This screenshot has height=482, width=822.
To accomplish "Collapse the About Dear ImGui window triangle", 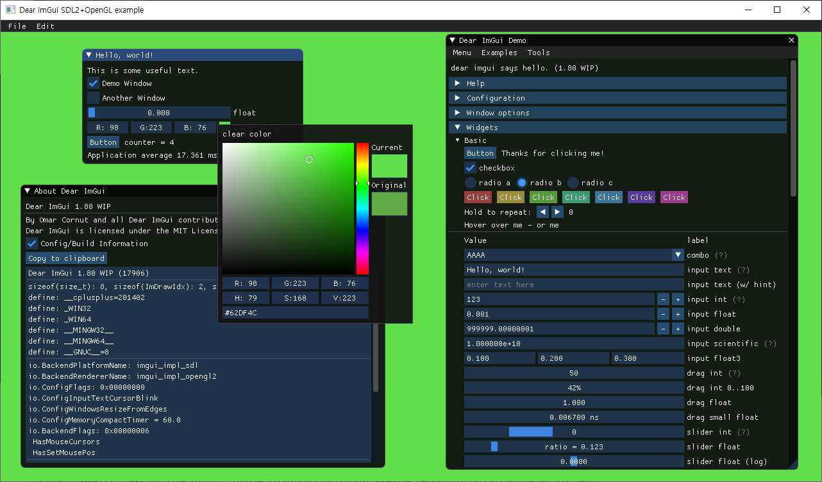I will (28, 191).
